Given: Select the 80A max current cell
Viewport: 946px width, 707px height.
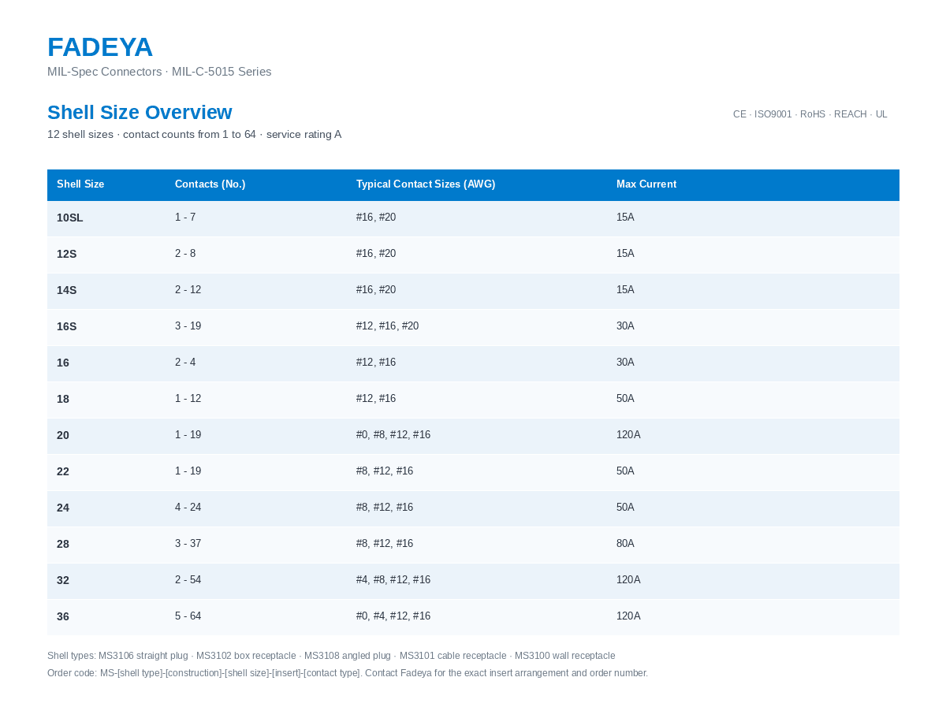Looking at the screenshot, I should click(x=625, y=544).
